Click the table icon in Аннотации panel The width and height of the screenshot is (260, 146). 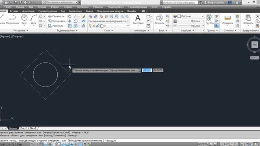148,26
